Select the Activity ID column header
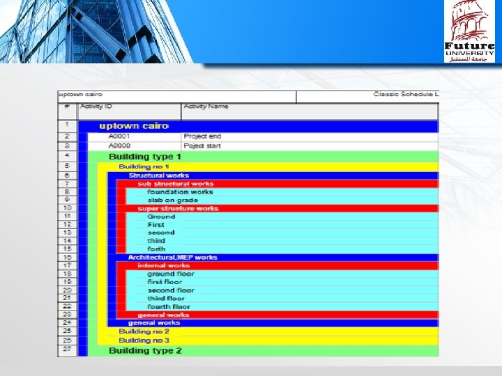This screenshot has width=502, height=376. [130, 111]
